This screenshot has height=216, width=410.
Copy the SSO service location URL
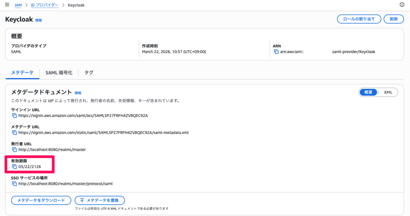coord(14,184)
